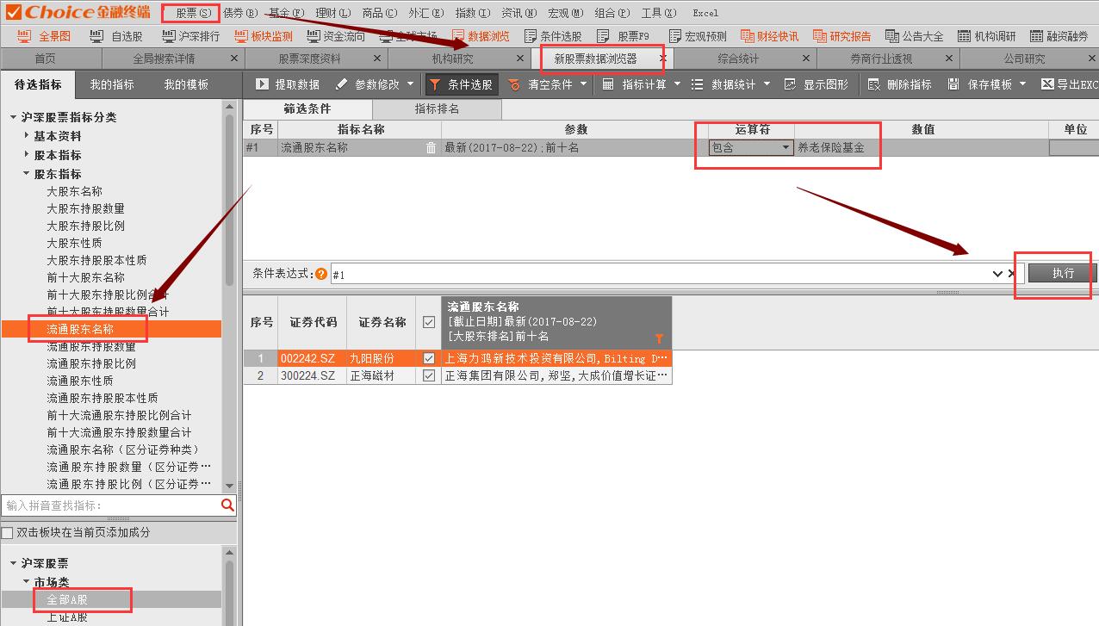This screenshot has height=626, width=1099.
Task: Click the 条件选股 toolbar button
Action: click(462, 84)
